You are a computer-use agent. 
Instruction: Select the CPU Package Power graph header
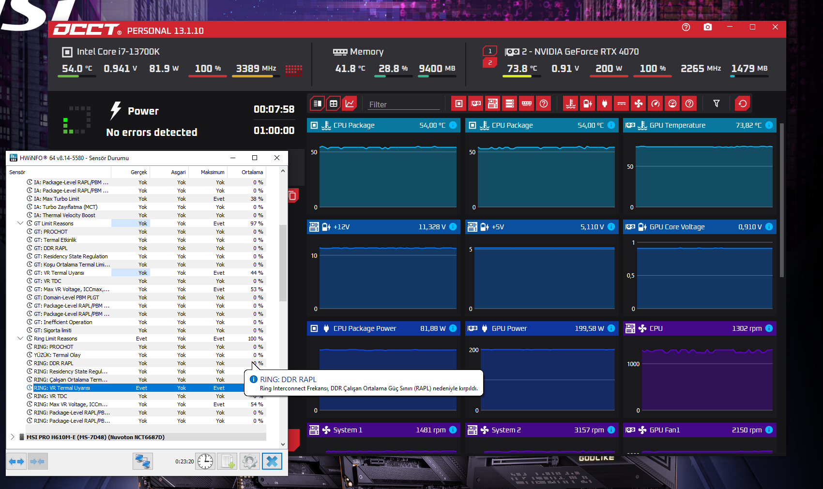[x=383, y=328]
